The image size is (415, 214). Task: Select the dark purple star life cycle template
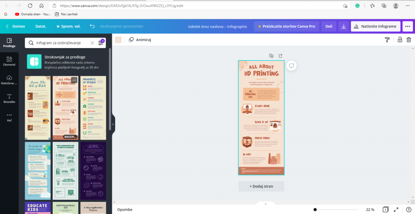(93, 171)
